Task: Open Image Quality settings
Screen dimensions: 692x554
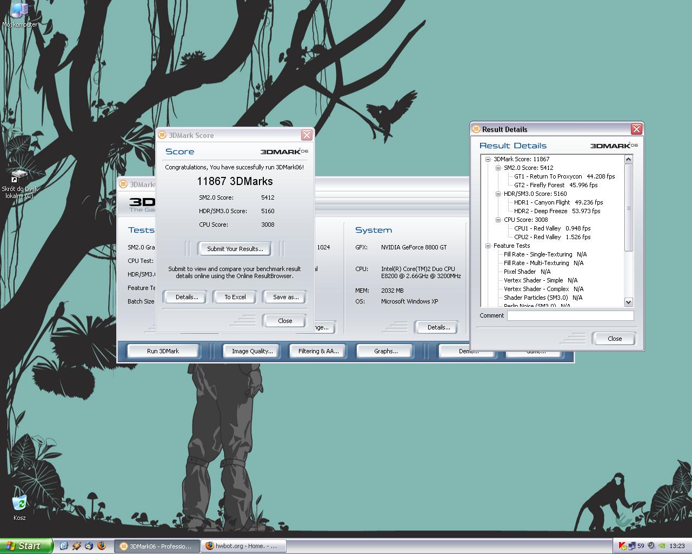Action: coord(252,351)
